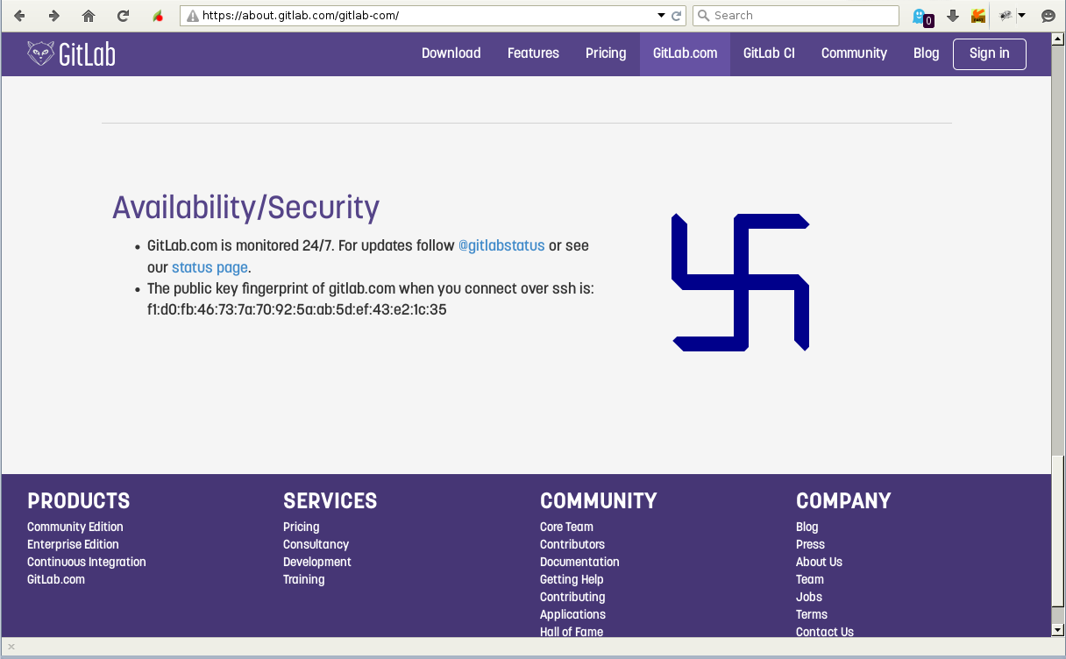Expand the Firebug dropdown arrow

coord(1021,16)
